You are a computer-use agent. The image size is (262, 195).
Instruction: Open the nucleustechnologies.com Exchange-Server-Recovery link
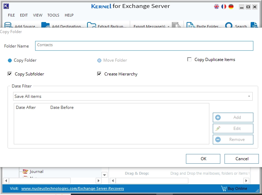73,188
